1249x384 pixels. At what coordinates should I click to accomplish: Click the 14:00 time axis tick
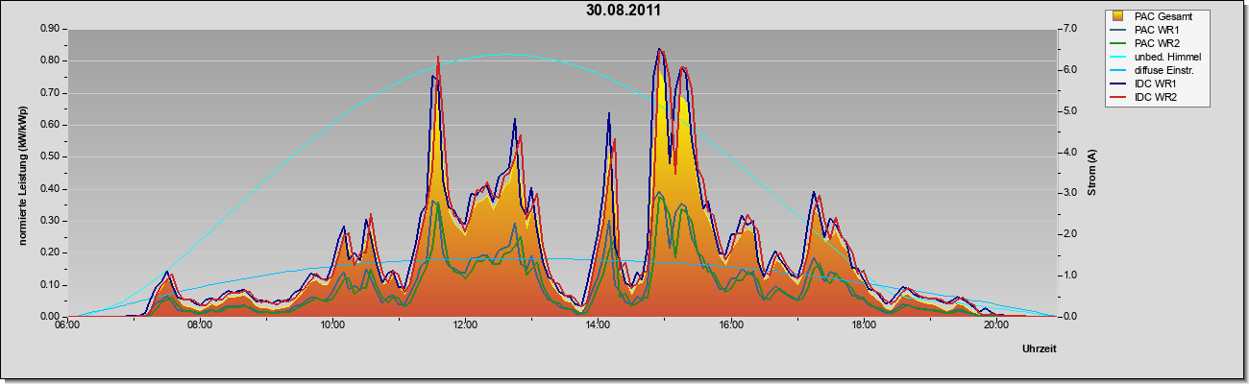tap(598, 325)
